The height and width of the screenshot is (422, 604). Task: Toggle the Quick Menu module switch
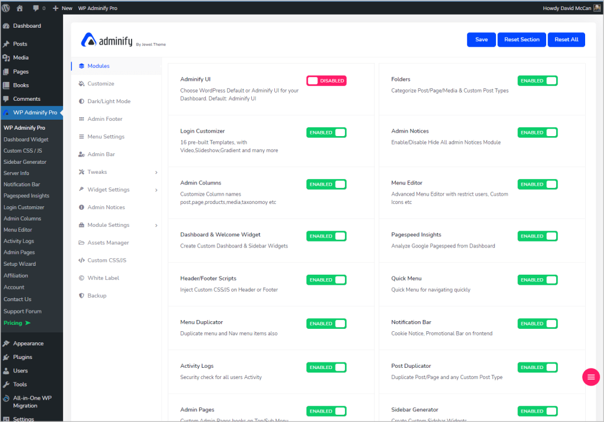537,280
